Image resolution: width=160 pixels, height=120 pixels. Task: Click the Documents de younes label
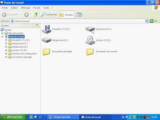[x=106, y=51]
